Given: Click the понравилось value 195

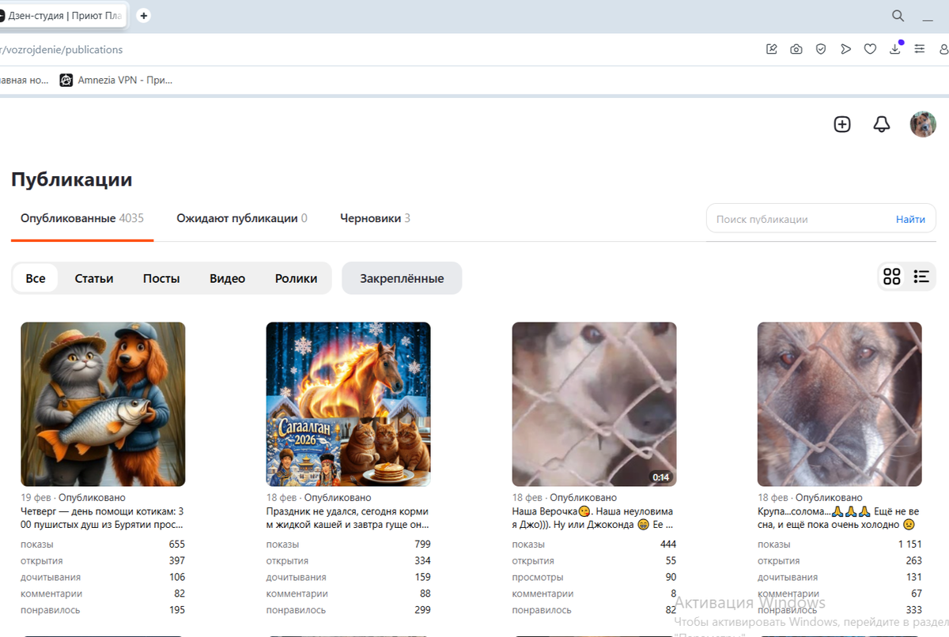Looking at the screenshot, I should (176, 610).
